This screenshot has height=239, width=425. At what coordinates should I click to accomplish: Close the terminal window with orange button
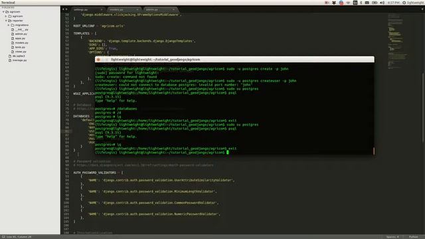(x=98, y=60)
